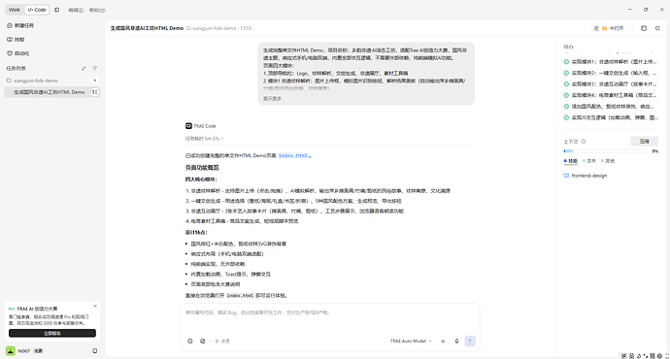Viewport: 670px width, 359px height.
Task: Open the index.html file link
Action: 293,156
